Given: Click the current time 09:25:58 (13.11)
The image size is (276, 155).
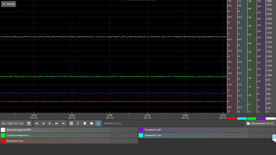Looking at the screenshot, I should [112, 124].
